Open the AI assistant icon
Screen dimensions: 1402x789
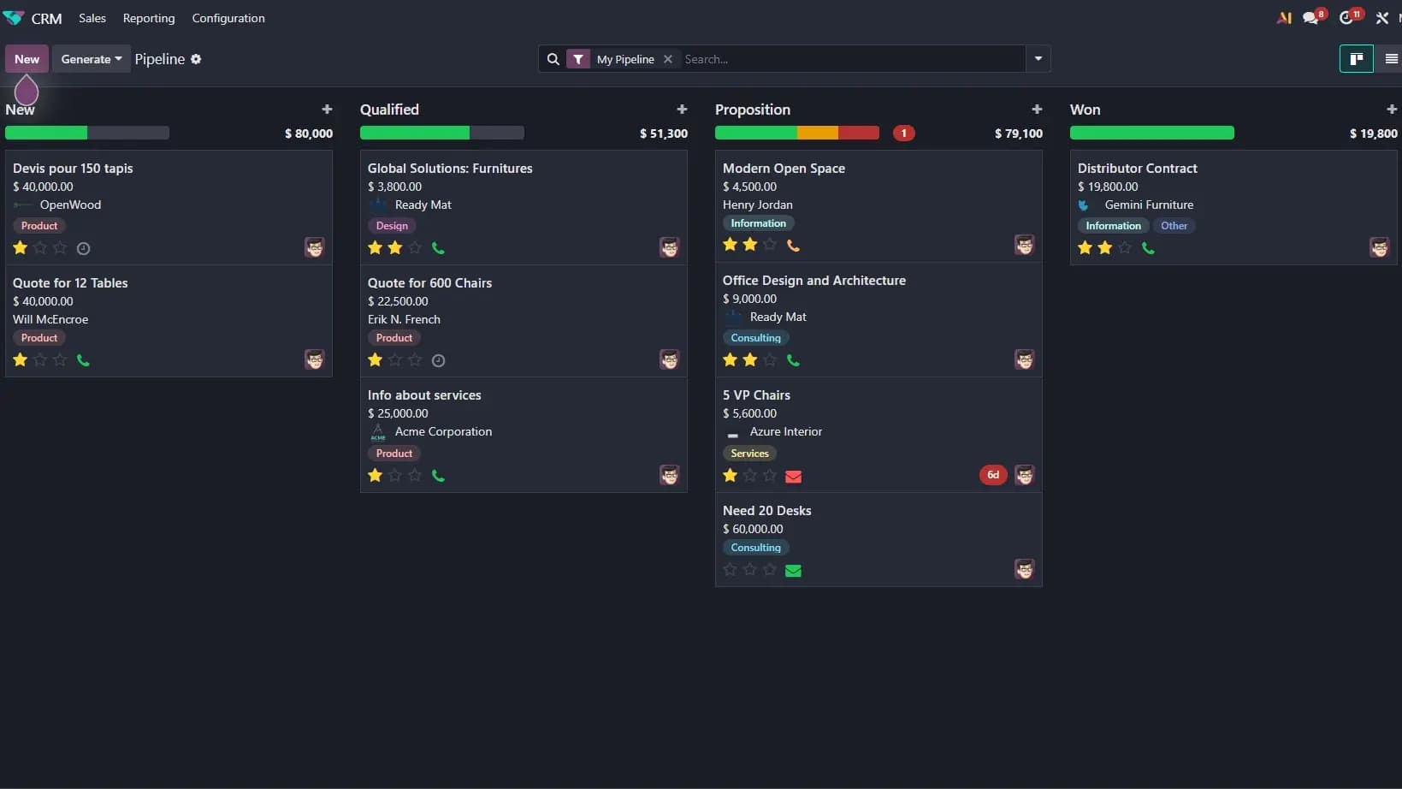[1284, 18]
